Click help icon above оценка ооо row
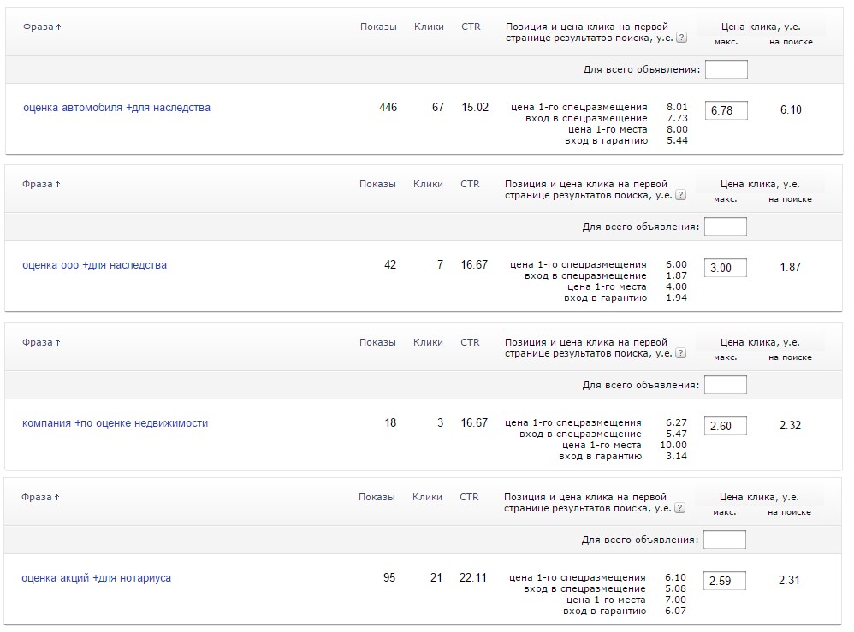 tap(680, 195)
